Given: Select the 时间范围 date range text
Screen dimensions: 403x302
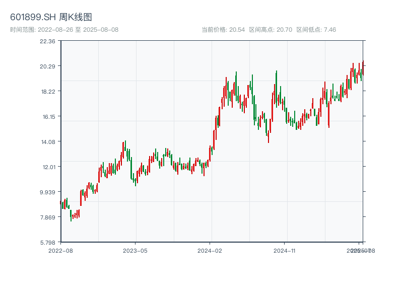Looking at the screenshot, I should point(64,30).
